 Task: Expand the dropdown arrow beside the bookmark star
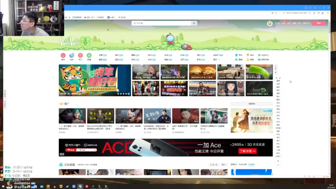279,13
